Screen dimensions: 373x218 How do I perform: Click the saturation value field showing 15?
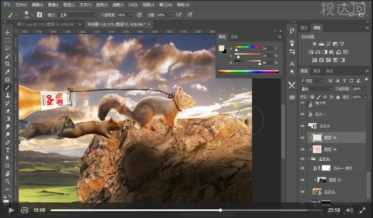tap(268, 56)
